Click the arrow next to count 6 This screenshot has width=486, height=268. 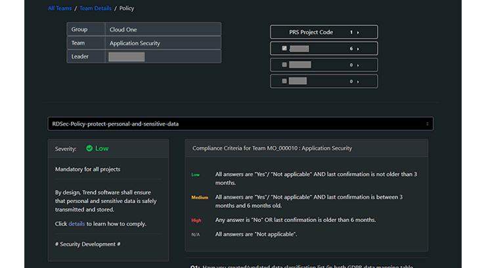pyautogui.click(x=359, y=49)
